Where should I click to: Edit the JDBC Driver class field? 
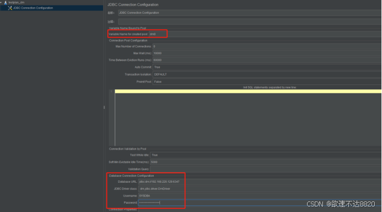[x=260, y=189]
